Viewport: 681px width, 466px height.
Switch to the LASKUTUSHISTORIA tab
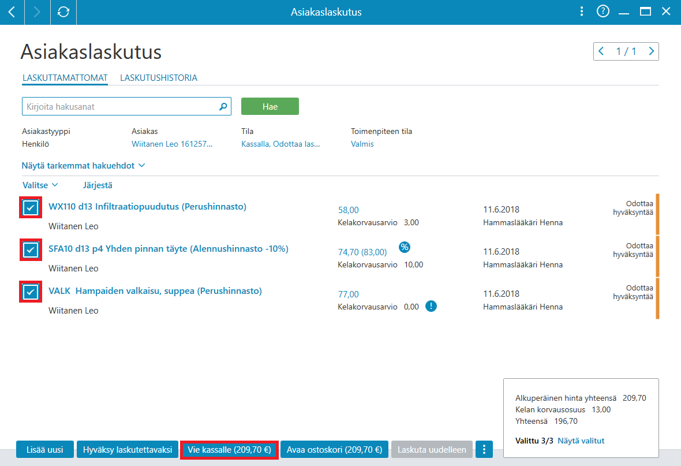[159, 78]
